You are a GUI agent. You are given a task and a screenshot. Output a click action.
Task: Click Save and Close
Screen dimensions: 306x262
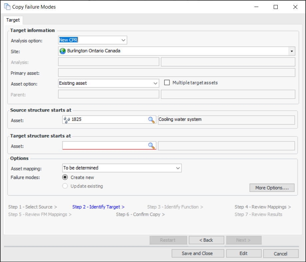pyautogui.click(x=197, y=253)
